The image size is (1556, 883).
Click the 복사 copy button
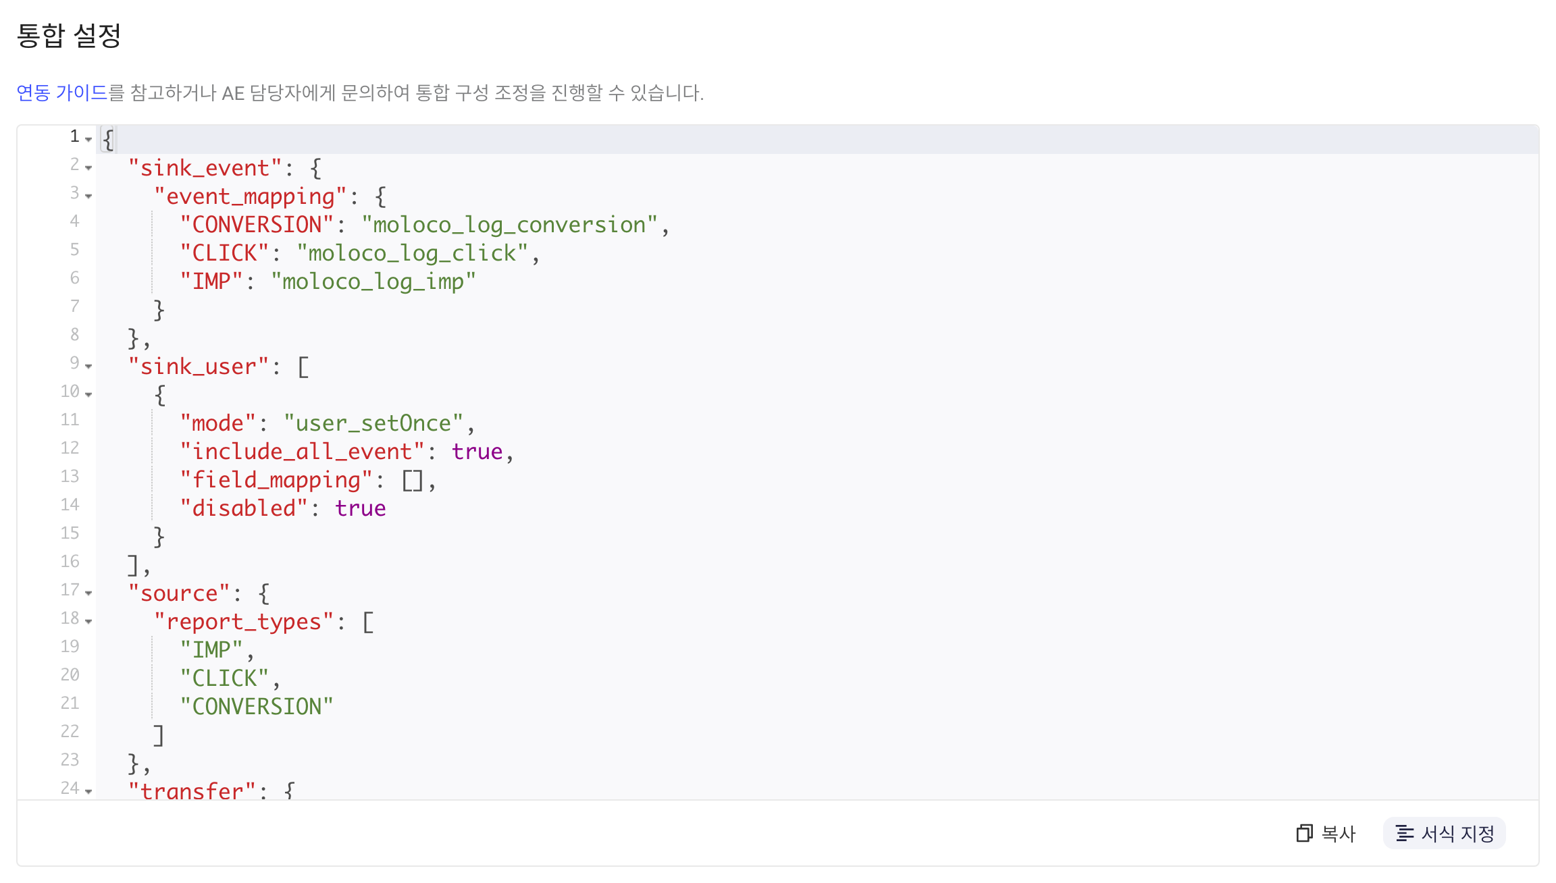coord(1326,834)
